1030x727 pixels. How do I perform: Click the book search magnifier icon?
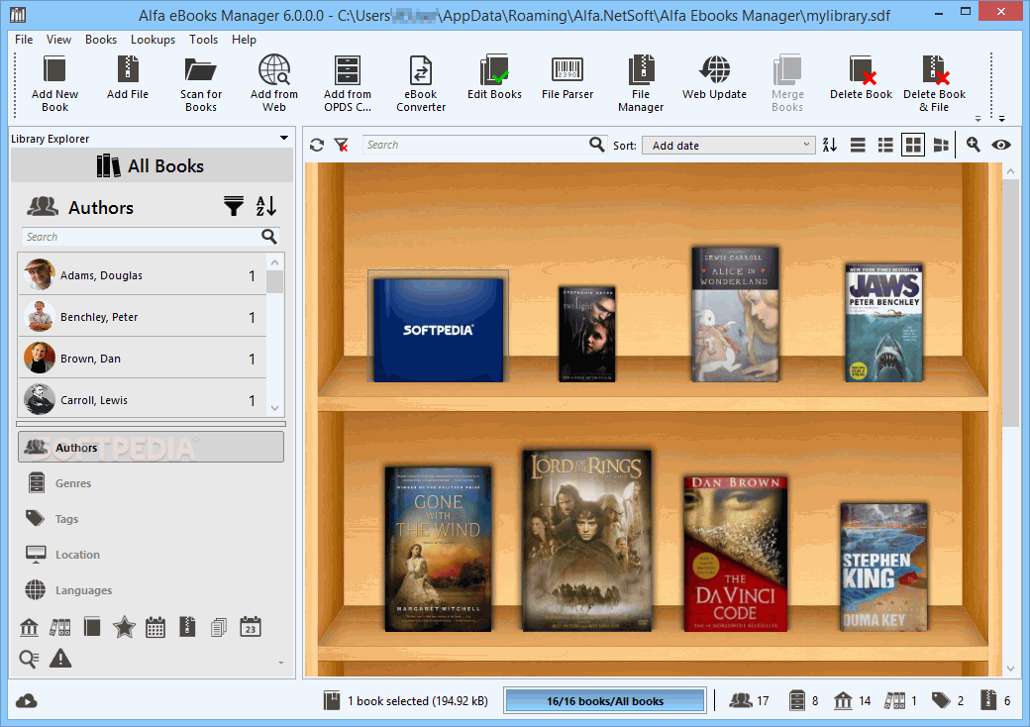coord(596,145)
